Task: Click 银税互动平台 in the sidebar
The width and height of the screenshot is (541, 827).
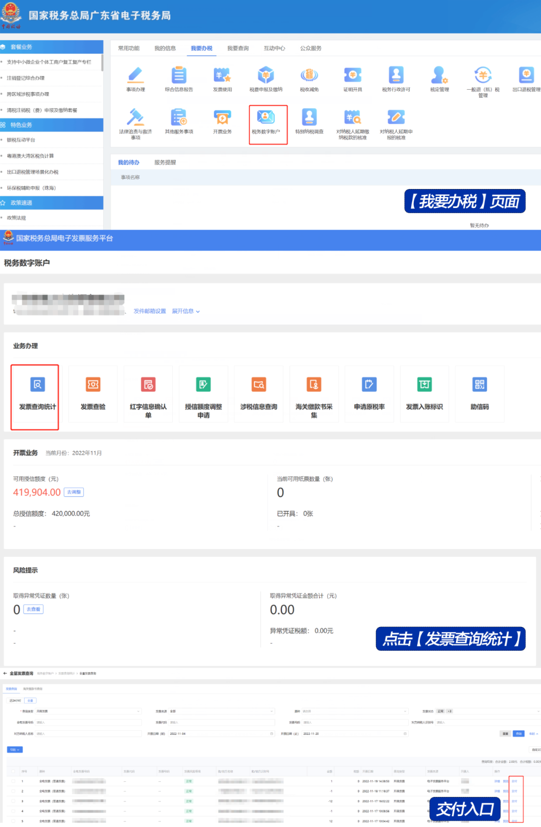Action: [21, 140]
